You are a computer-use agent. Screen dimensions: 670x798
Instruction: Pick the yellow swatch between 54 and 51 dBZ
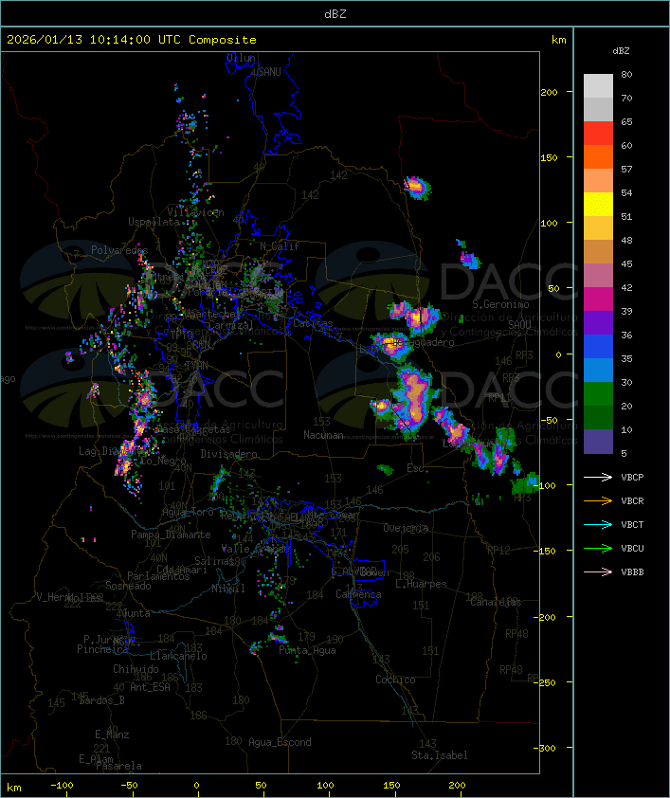(598, 205)
